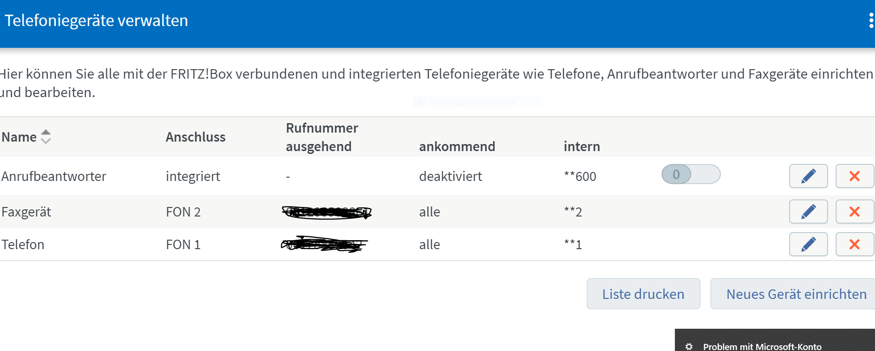Open the three-dot menu in header
This screenshot has width=875, height=351.
(x=871, y=21)
